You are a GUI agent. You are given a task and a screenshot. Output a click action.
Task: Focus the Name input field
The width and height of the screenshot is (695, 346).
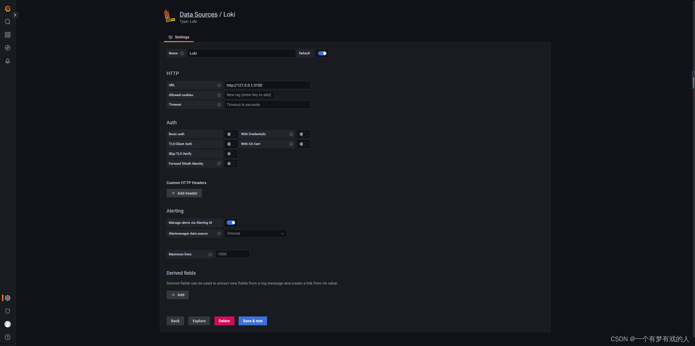pyautogui.click(x=241, y=53)
